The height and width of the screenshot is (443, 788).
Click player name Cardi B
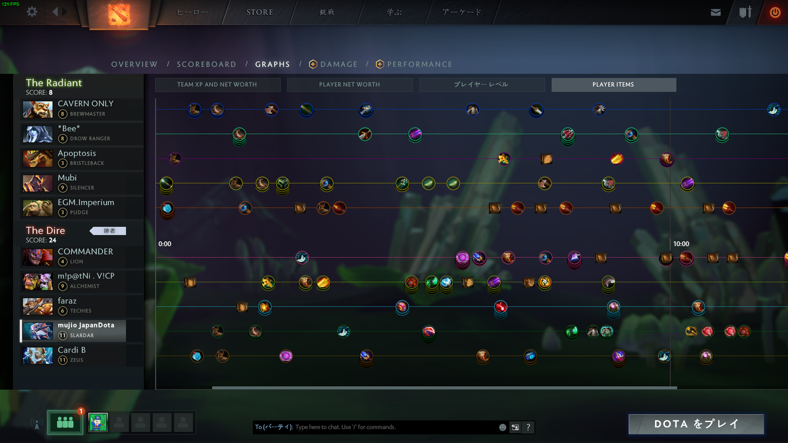click(72, 350)
